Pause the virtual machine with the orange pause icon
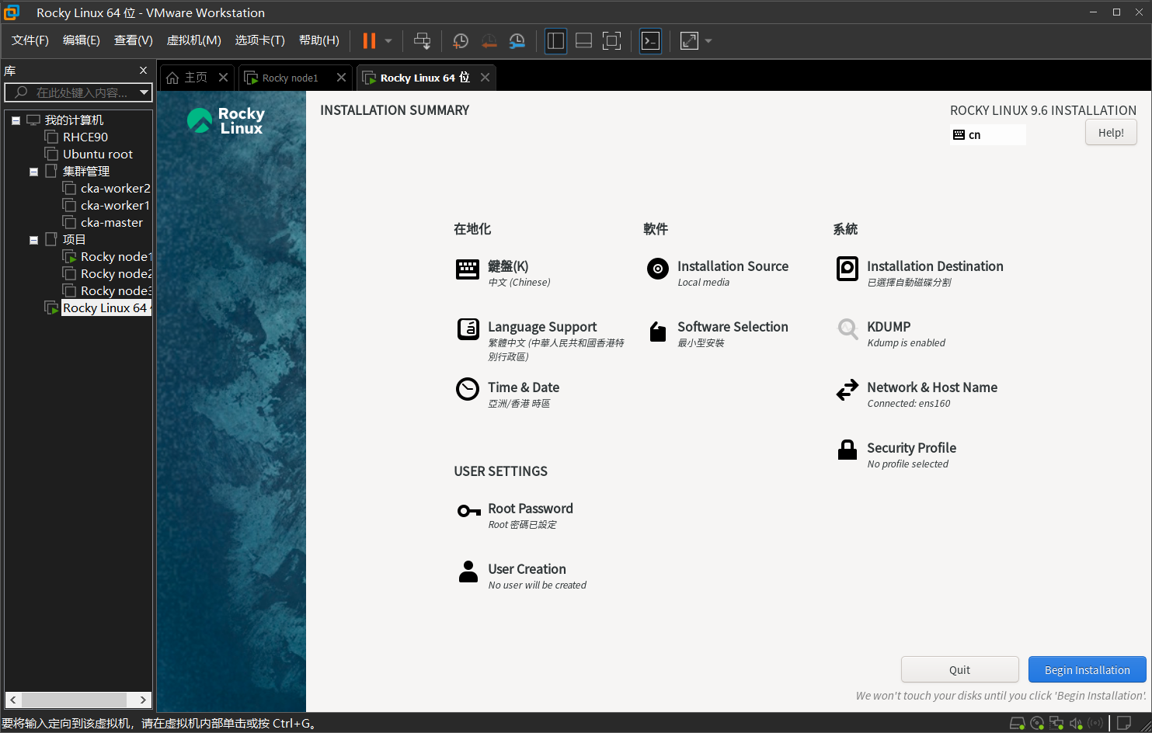The width and height of the screenshot is (1152, 733). pyautogui.click(x=369, y=41)
